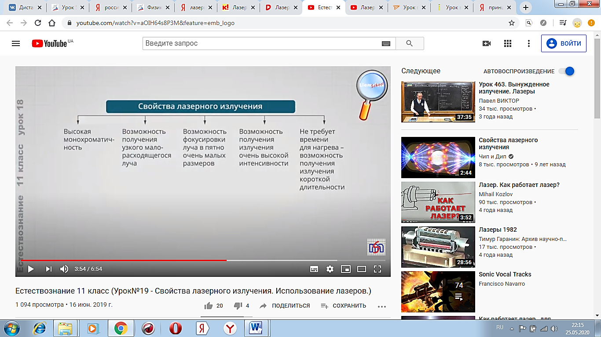Bookmark this page with star
Viewport: 601px width, 337px height.
click(x=512, y=23)
